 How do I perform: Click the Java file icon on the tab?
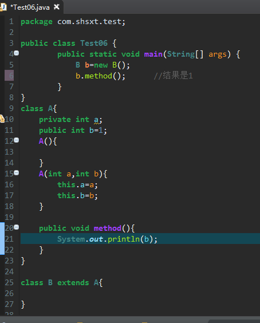[3, 7]
